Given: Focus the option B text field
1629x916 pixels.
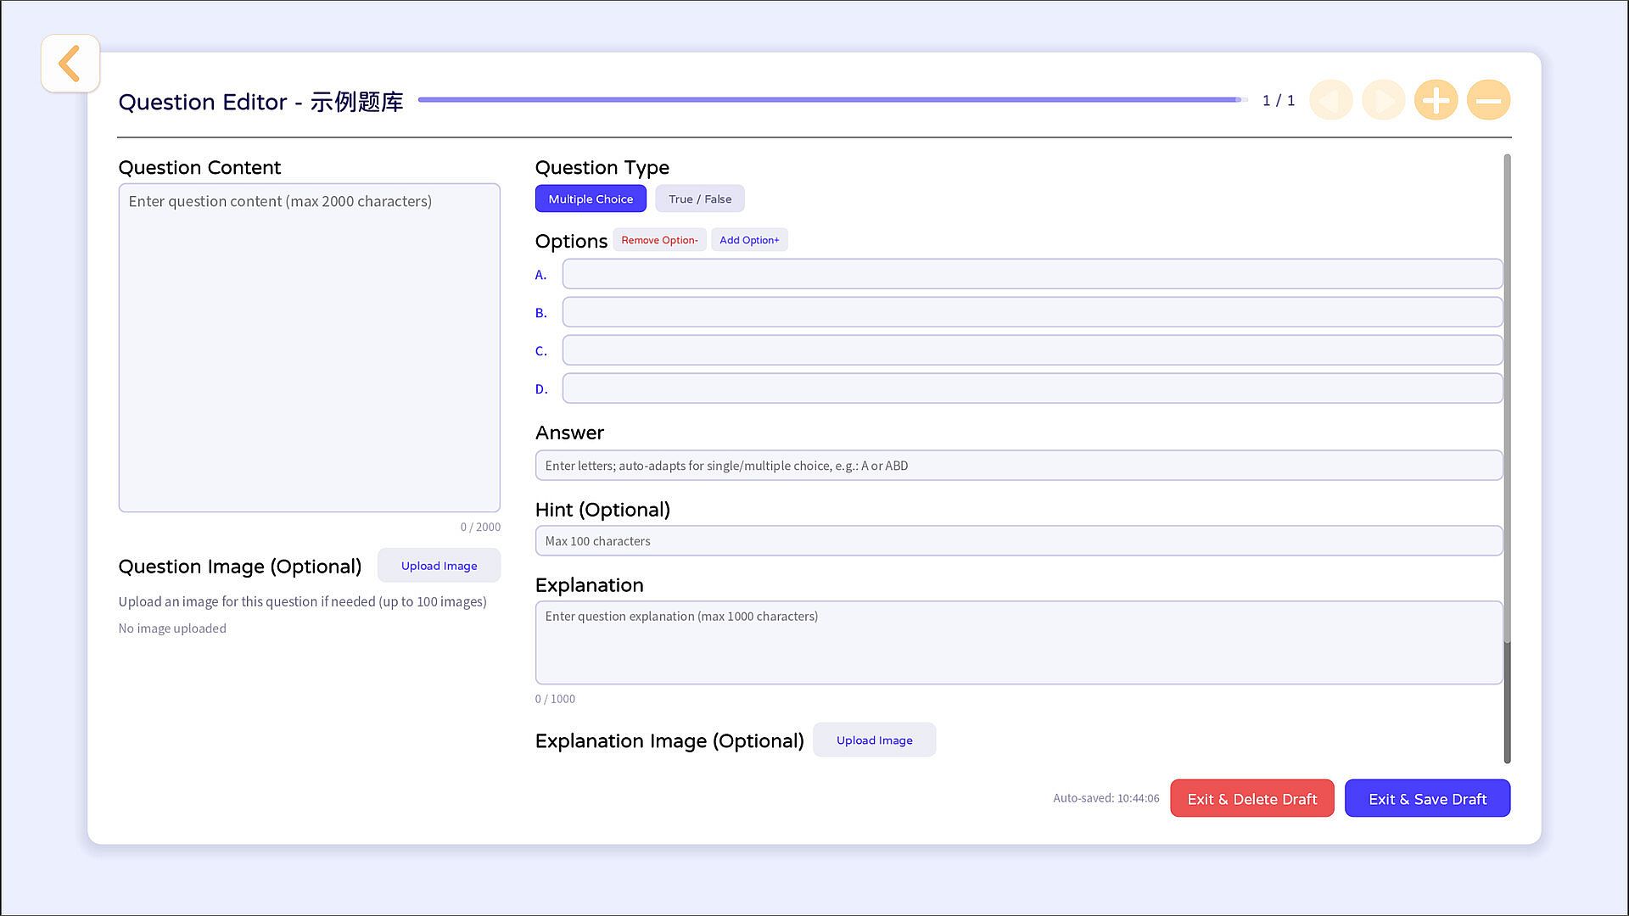Looking at the screenshot, I should point(1033,312).
